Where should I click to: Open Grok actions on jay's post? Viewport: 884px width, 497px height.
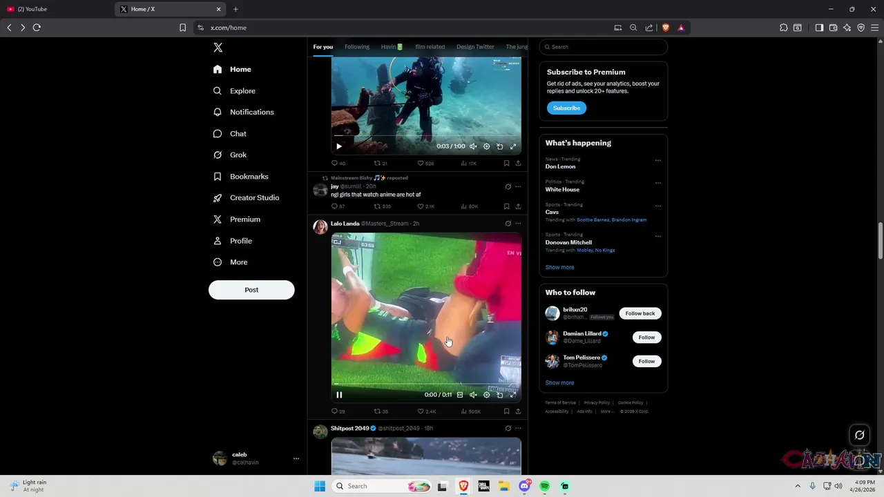(x=508, y=186)
